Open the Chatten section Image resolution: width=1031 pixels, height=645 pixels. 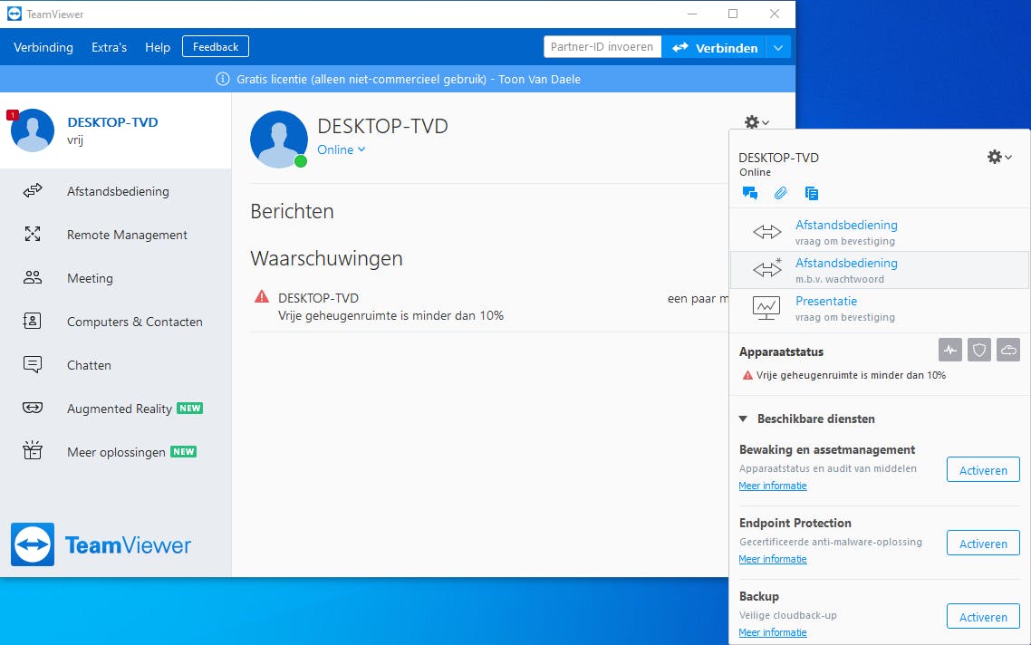pyautogui.click(x=115, y=365)
